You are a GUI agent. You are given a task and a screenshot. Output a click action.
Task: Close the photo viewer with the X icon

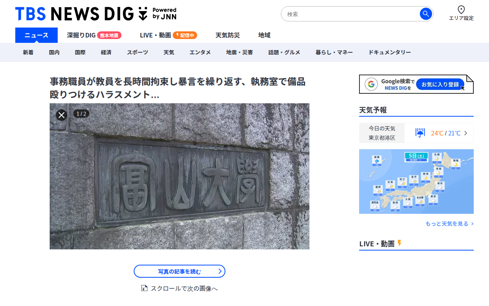62,115
